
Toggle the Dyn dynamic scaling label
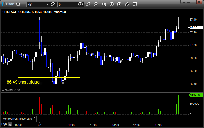[4, 124]
